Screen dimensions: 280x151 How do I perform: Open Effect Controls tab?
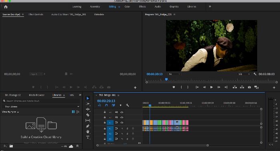[36, 14]
